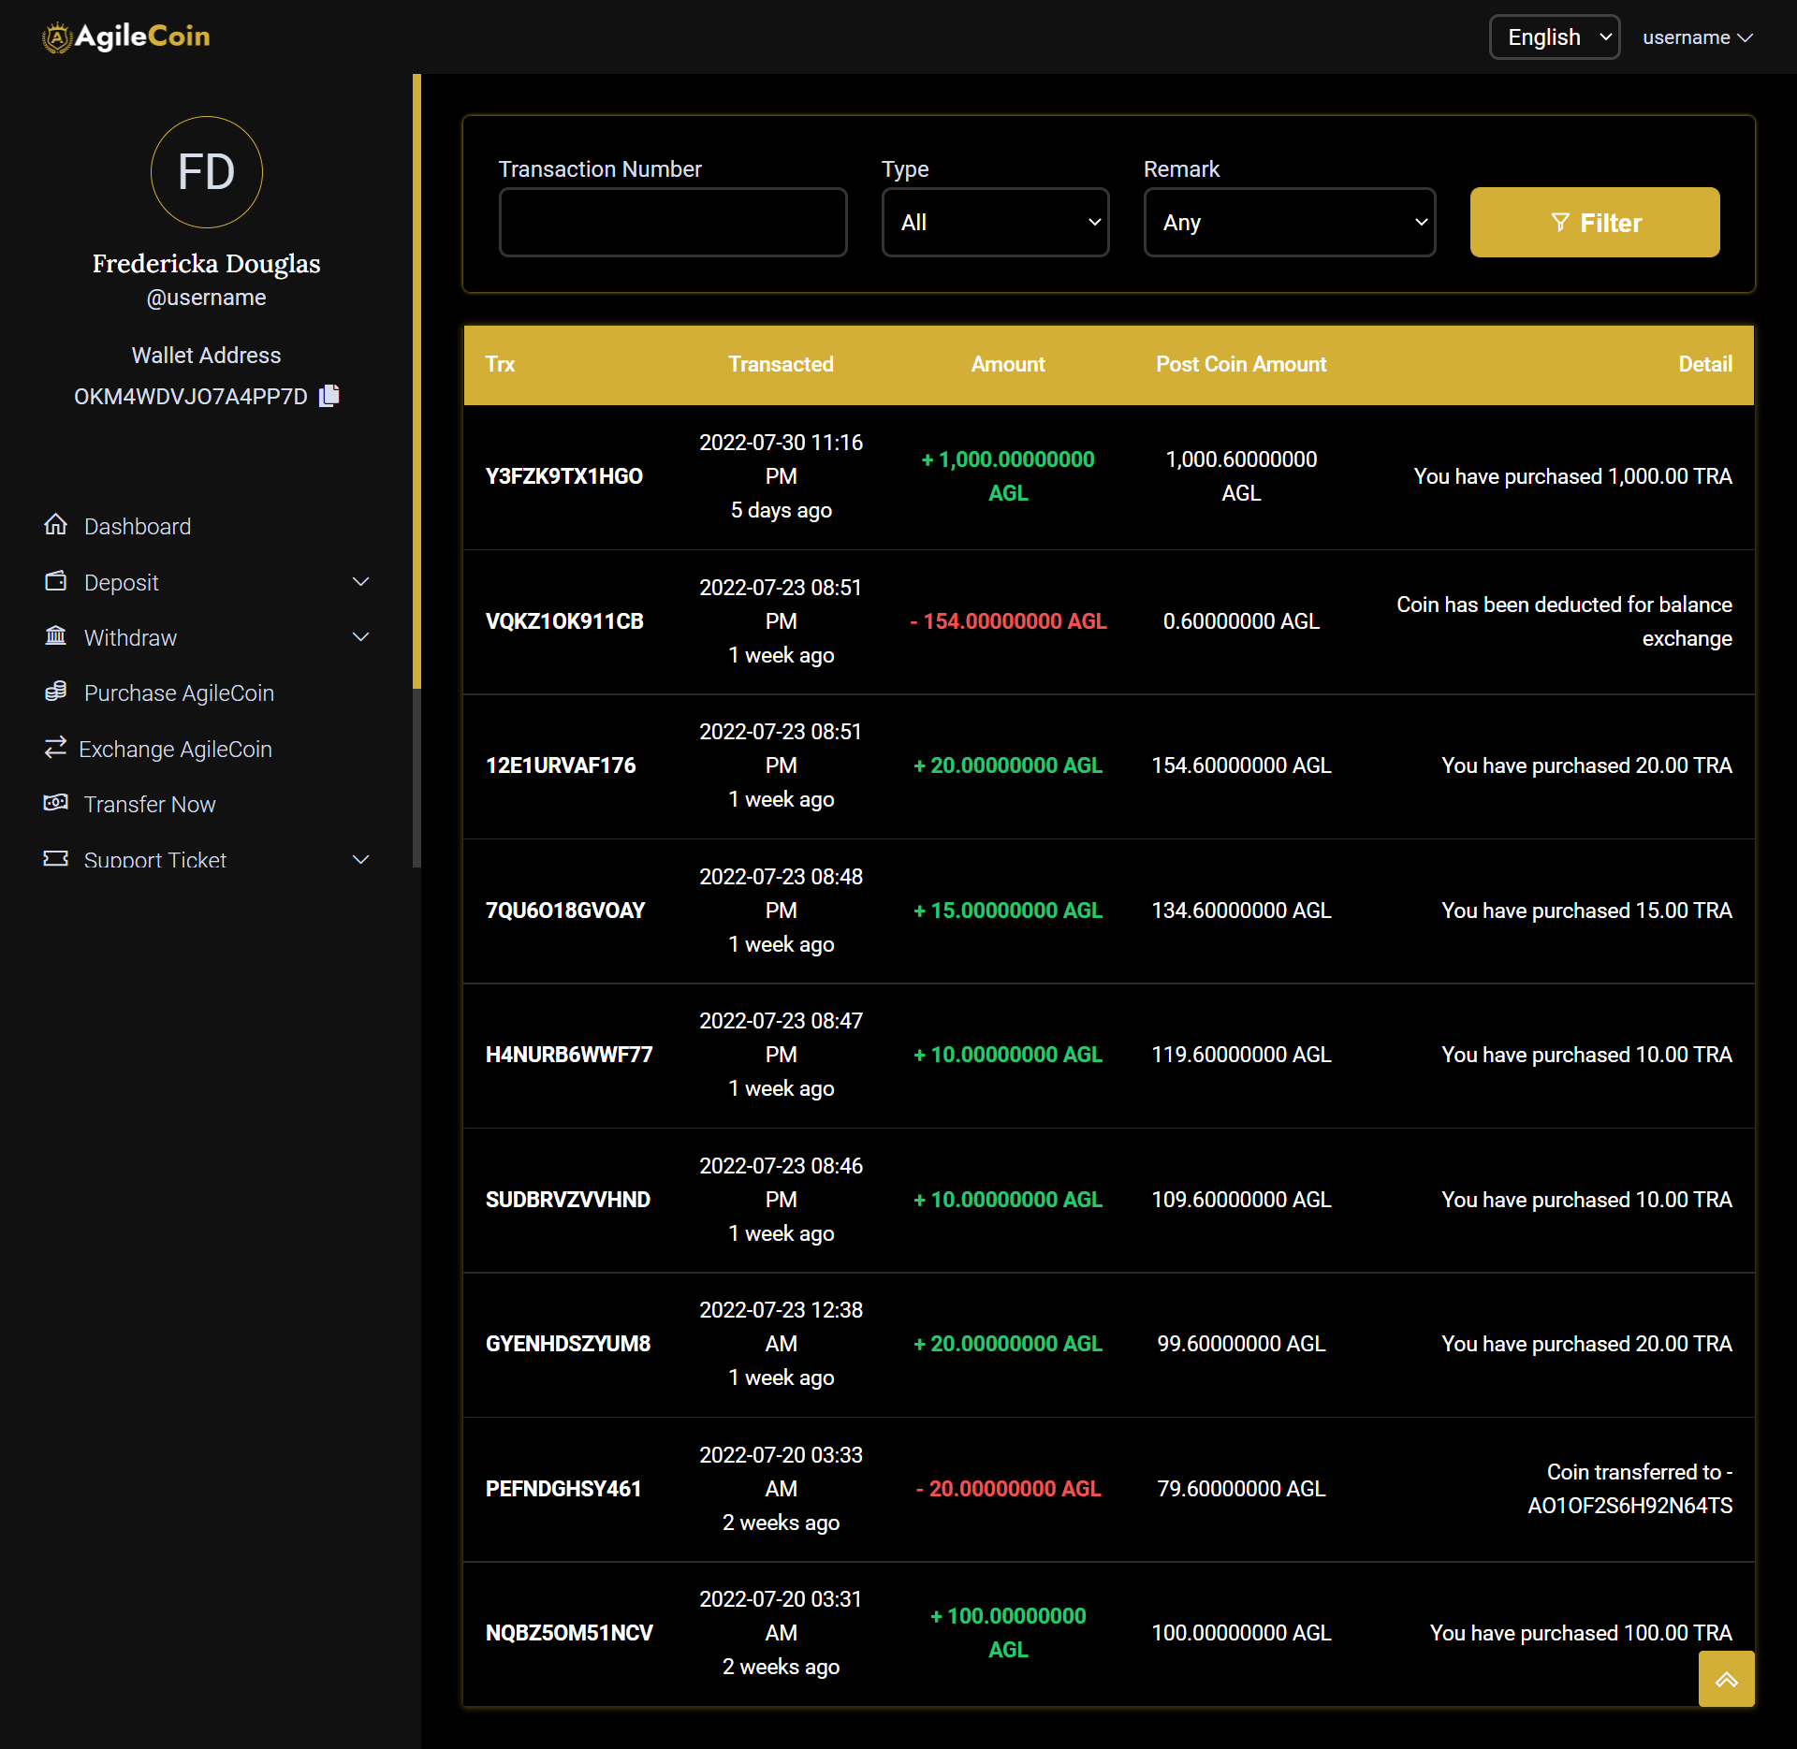Screen dimensions: 1797x1749
Task: Focus the Transaction Number input field
Action: click(673, 223)
